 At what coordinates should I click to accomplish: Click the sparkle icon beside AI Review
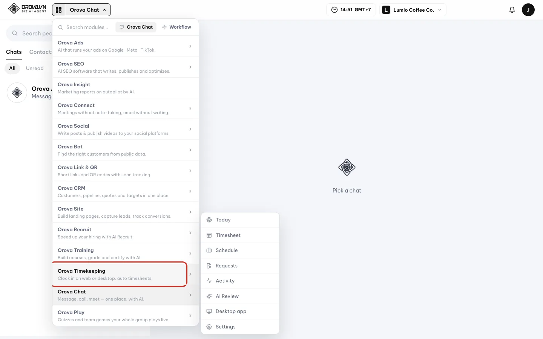209,296
